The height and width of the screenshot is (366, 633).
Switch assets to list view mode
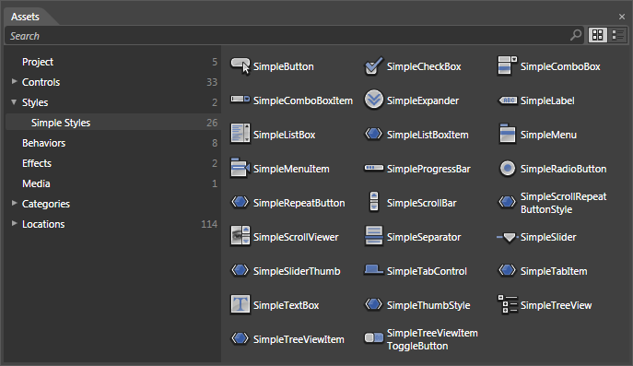[x=617, y=36]
